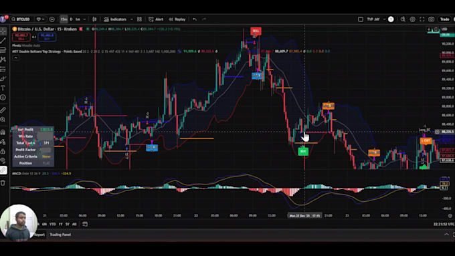Click the Trade button
This screenshot has height=256, width=455.
point(444,19)
